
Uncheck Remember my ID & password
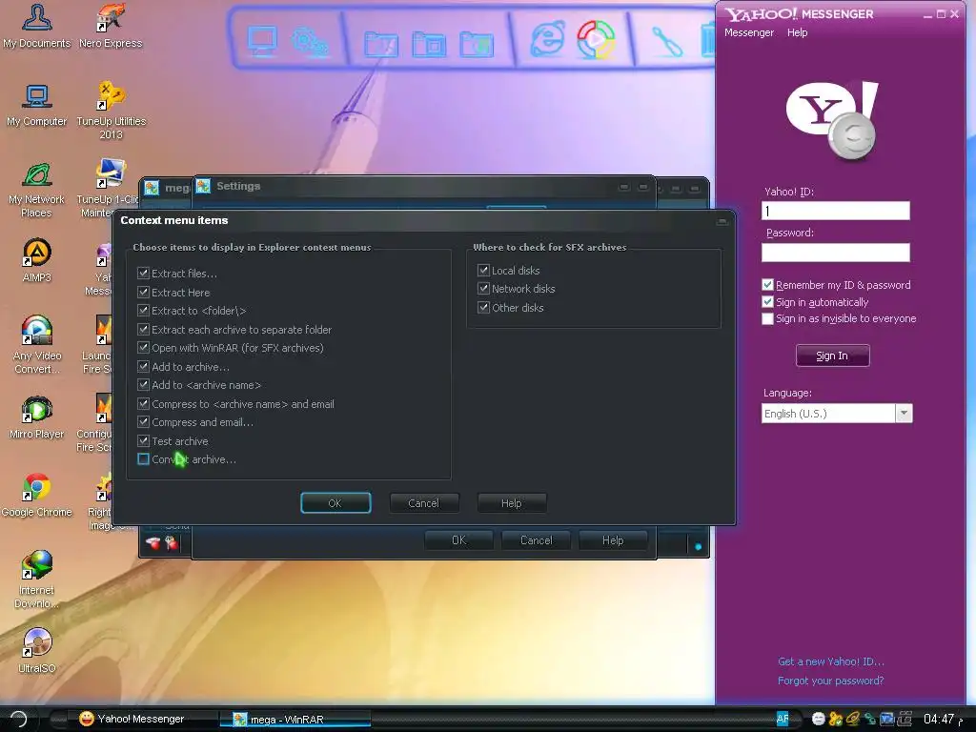767,285
